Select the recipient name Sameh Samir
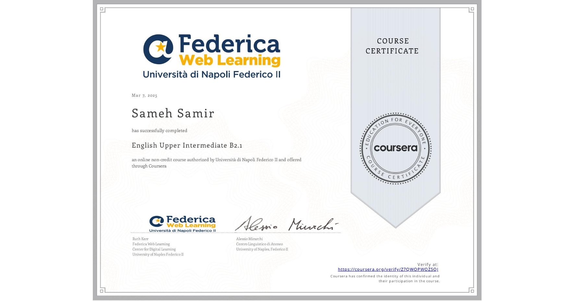This screenshot has height=301, width=575. 172,114
